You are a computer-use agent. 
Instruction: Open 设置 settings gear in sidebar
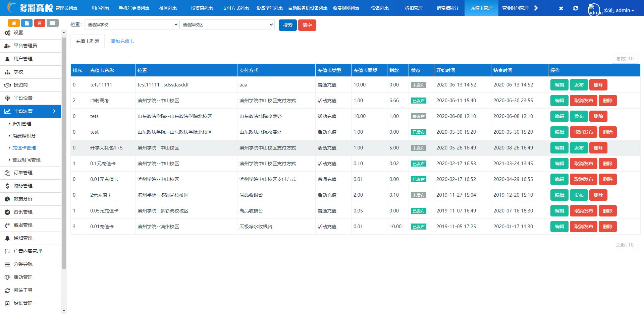coord(31,33)
